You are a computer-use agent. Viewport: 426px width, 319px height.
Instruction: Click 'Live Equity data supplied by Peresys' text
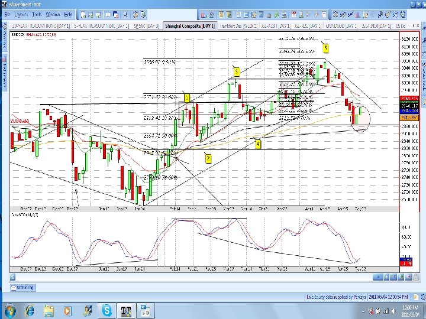(x=336, y=297)
